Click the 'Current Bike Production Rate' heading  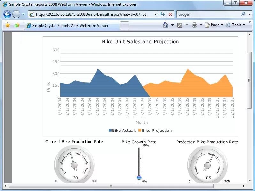[x=74, y=142]
